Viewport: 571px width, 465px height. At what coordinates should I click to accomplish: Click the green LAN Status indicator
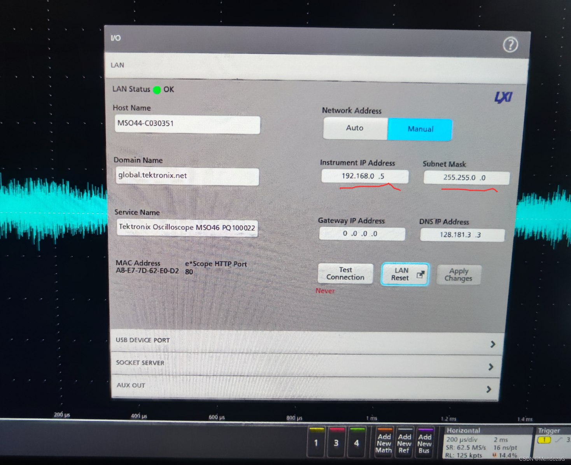pyautogui.click(x=157, y=90)
